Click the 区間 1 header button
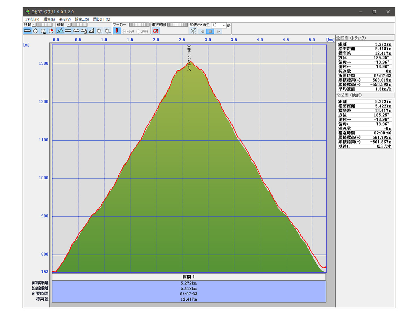 pos(189,277)
